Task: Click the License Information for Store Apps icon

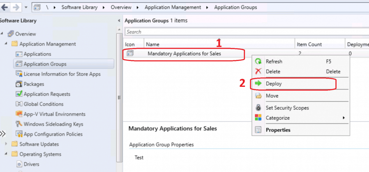Action: [x=19, y=74]
